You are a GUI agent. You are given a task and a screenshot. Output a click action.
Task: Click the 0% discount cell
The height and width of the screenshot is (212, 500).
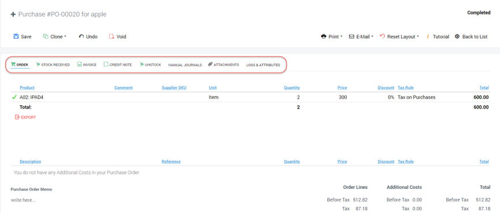coord(391,97)
